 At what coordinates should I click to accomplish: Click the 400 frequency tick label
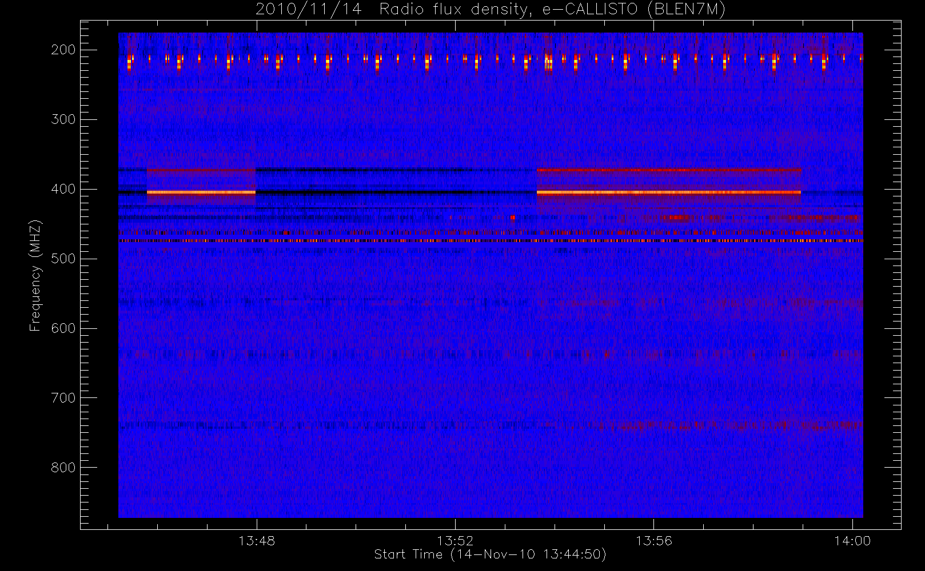point(63,189)
